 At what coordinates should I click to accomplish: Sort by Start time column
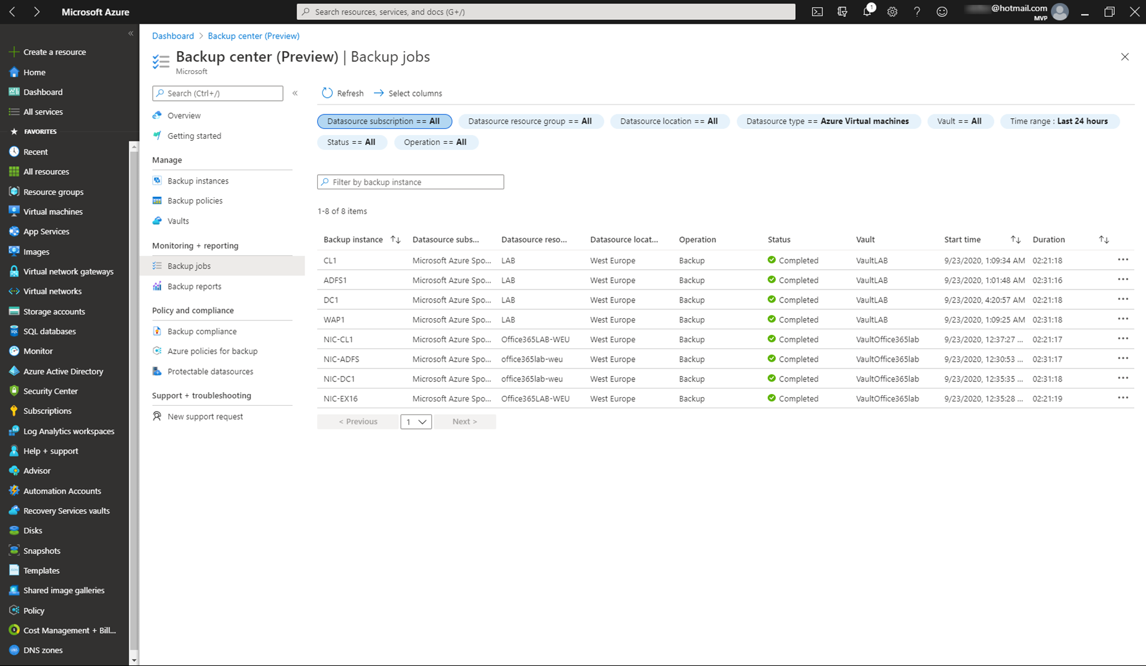click(x=1016, y=240)
